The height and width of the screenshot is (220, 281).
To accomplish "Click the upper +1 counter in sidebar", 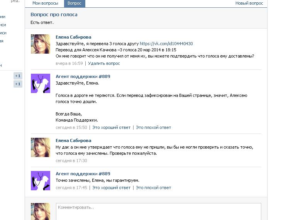I will (18, 76).
